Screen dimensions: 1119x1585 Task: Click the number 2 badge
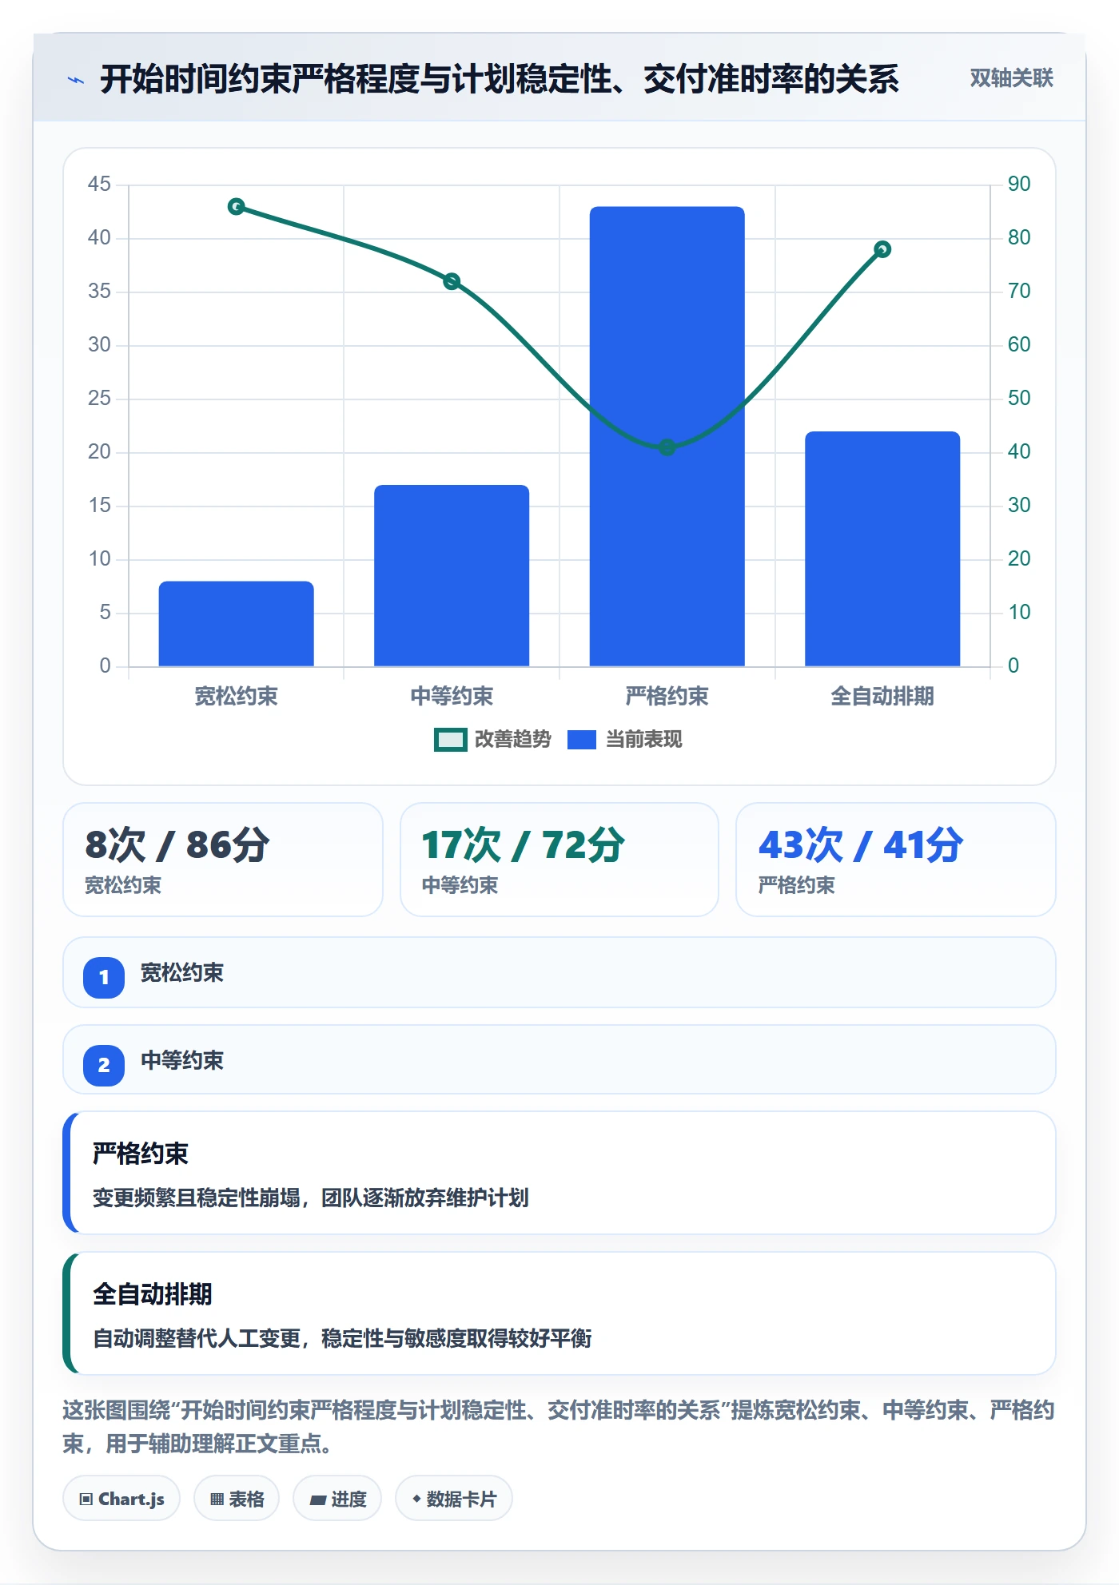pos(104,1065)
